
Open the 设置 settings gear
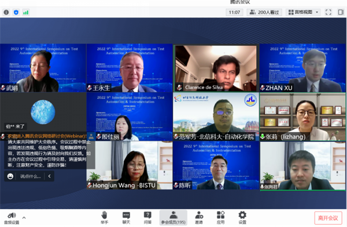tap(242, 218)
